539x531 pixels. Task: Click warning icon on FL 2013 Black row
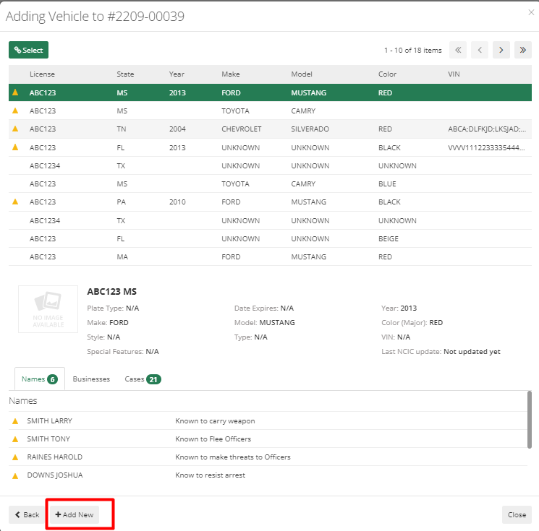pyautogui.click(x=15, y=147)
